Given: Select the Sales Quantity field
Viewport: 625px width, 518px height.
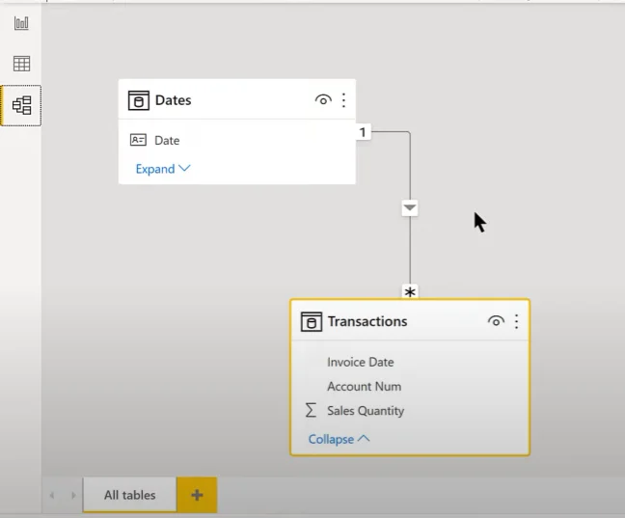Looking at the screenshot, I should click(410, 411).
